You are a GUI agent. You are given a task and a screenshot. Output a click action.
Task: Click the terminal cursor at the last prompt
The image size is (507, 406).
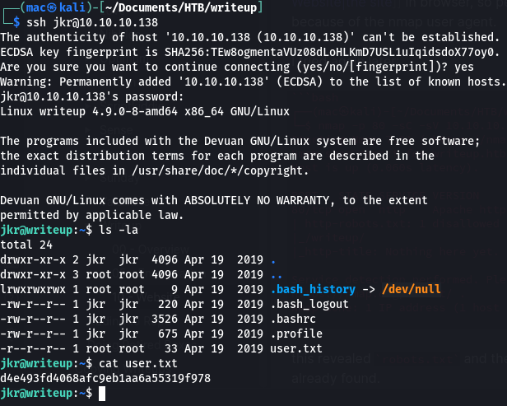pyautogui.click(x=101, y=394)
